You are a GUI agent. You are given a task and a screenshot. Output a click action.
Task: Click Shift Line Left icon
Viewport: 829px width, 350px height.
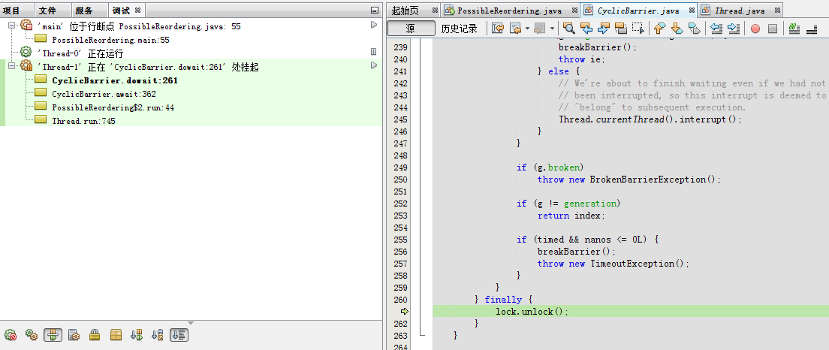click(x=716, y=29)
